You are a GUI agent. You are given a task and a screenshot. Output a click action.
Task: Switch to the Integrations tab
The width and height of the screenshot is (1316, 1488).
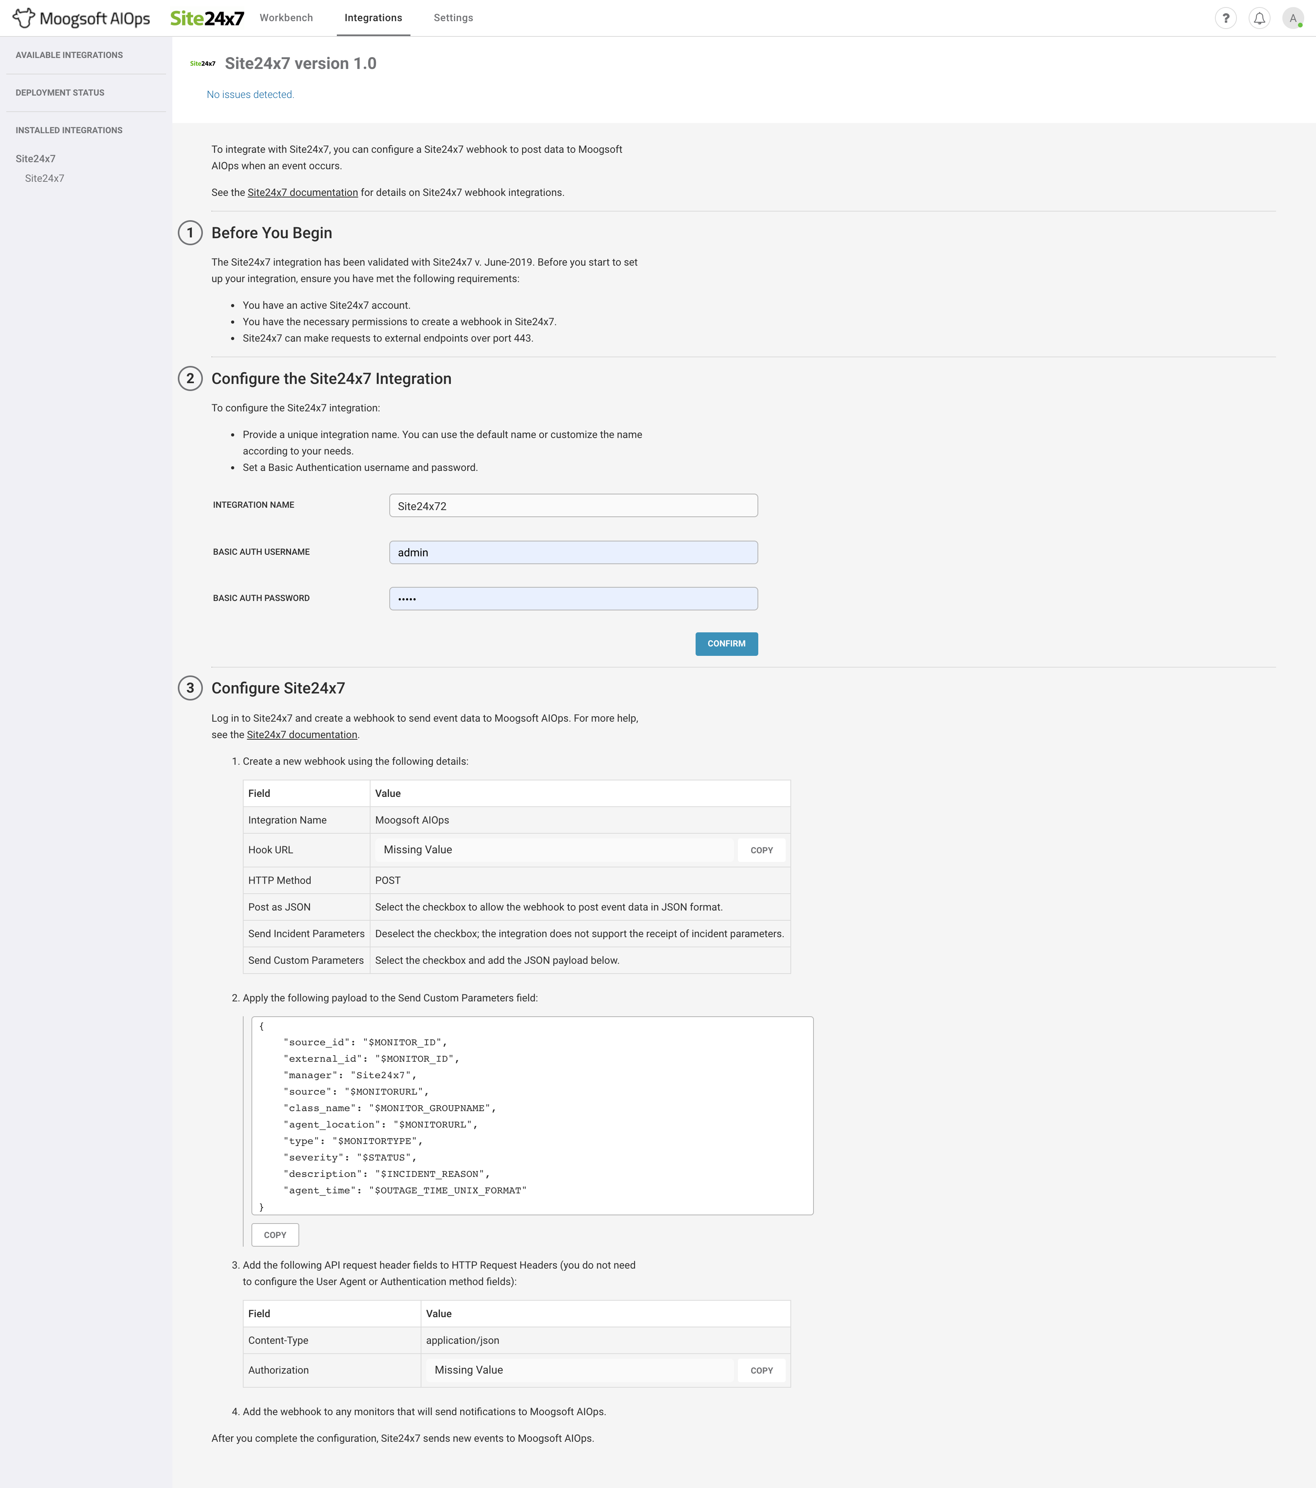[x=373, y=18]
